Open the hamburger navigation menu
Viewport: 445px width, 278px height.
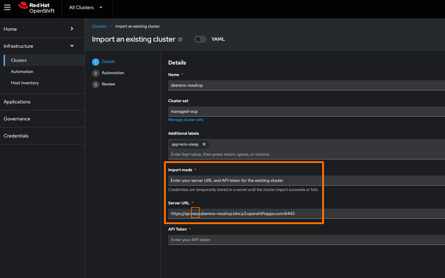(x=7, y=7)
